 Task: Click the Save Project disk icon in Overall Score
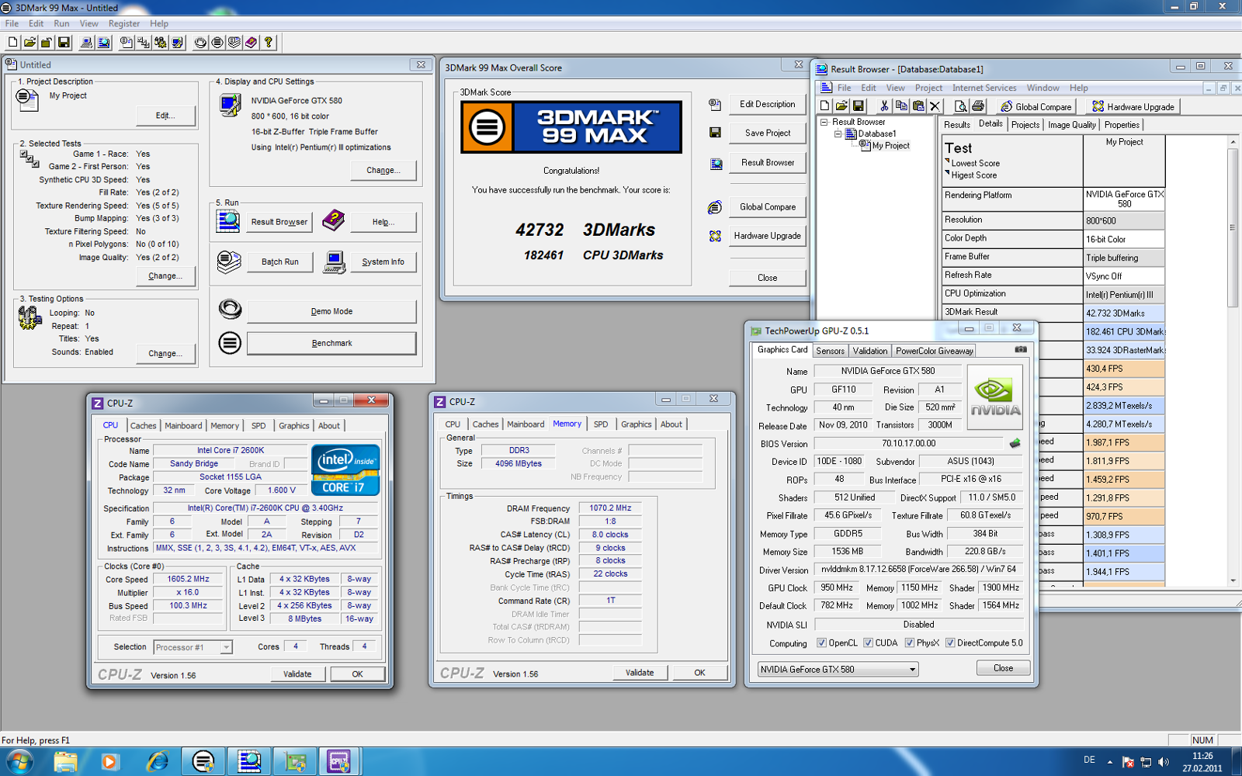pyautogui.click(x=715, y=133)
